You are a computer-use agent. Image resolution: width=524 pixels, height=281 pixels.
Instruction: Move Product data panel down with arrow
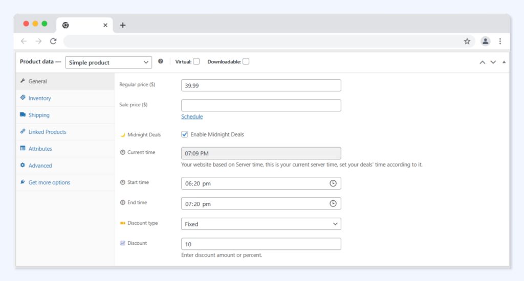(x=493, y=62)
